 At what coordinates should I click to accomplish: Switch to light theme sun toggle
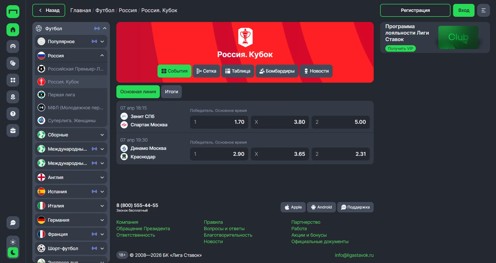[x=13, y=242]
